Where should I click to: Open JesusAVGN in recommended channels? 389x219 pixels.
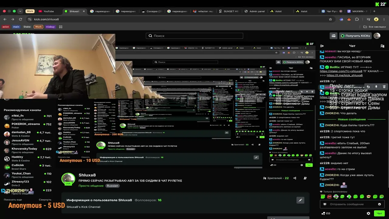(x=28, y=142)
